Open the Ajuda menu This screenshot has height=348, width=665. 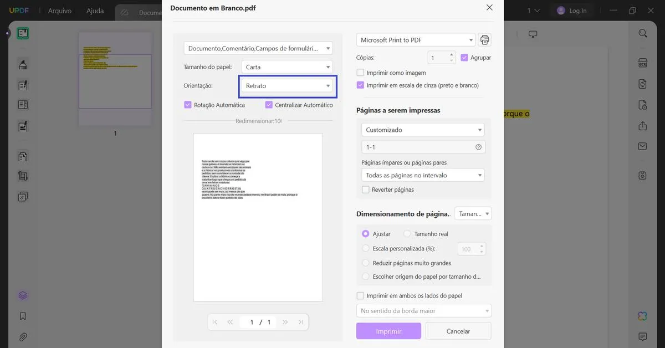click(95, 11)
